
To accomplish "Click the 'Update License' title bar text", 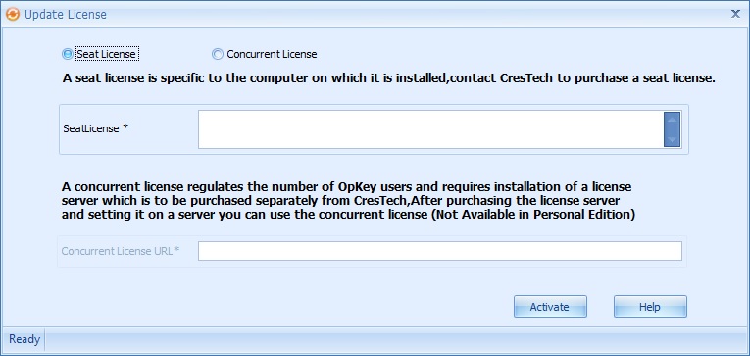I will coord(66,15).
